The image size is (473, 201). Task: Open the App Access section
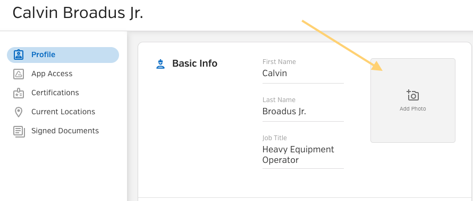tap(63, 74)
